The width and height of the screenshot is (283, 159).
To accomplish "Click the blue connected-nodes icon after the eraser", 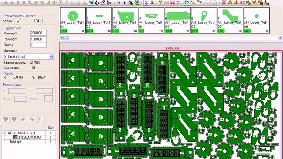I will click(x=109, y=3).
